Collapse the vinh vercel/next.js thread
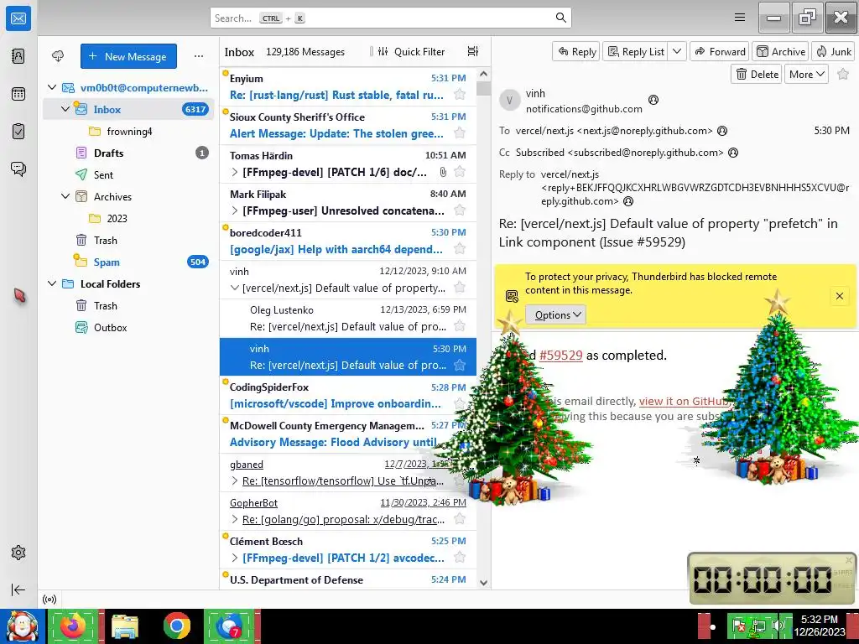 click(x=235, y=288)
